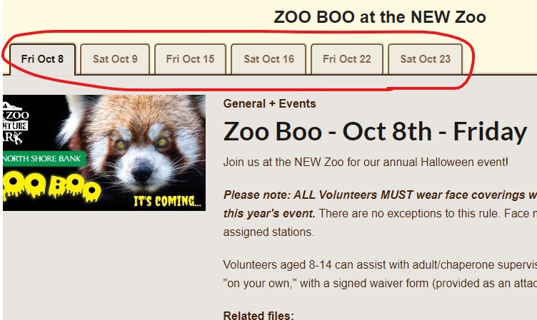Click the "Join us at the NEW Zoo" sentence
Viewport: 537px width, 320px height.
click(x=366, y=162)
